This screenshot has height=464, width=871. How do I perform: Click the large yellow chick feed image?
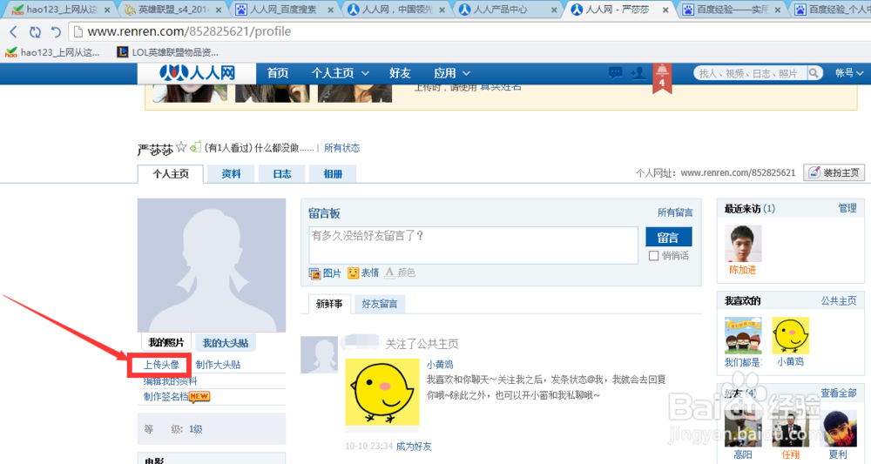point(382,392)
